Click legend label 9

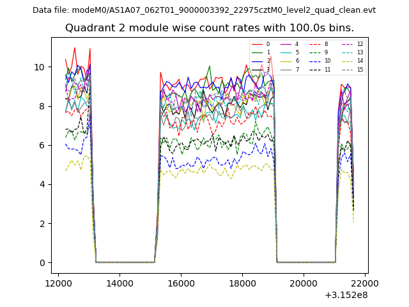click(326, 52)
